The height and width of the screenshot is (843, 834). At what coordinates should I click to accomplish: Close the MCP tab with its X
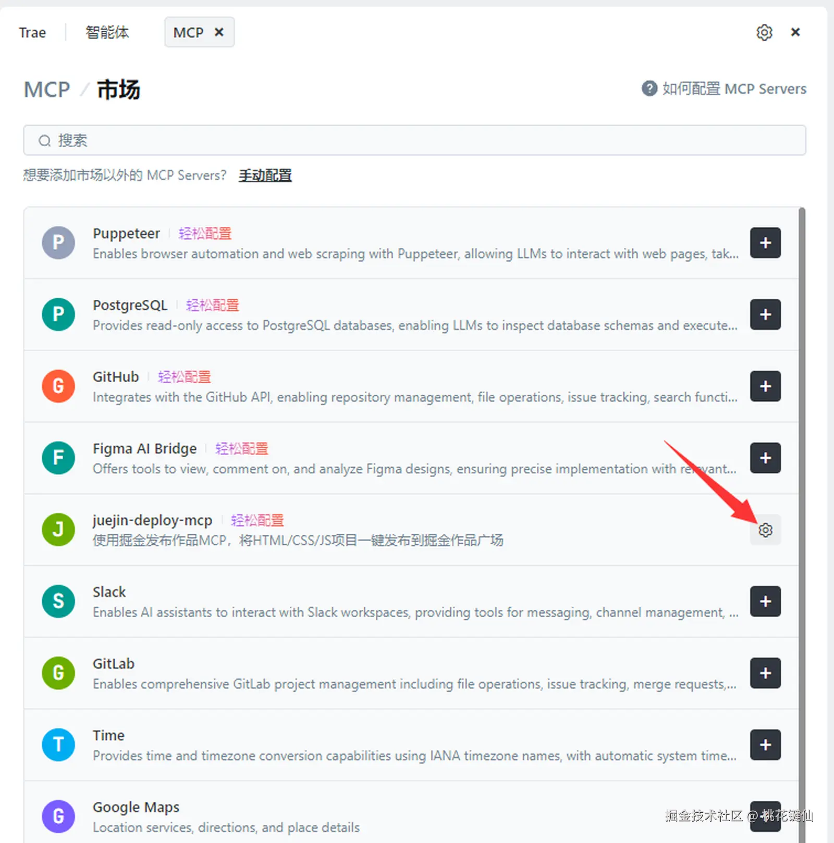click(x=219, y=32)
